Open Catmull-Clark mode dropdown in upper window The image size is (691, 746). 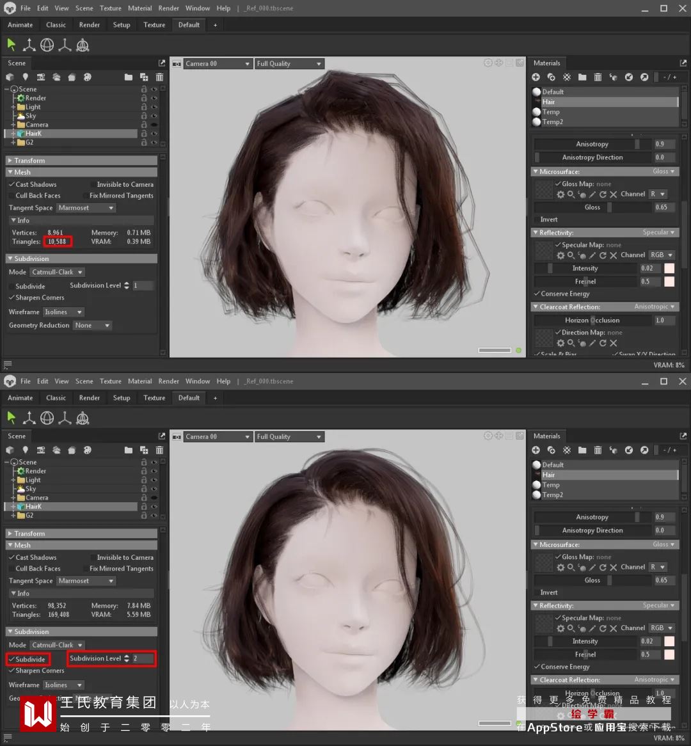click(57, 272)
